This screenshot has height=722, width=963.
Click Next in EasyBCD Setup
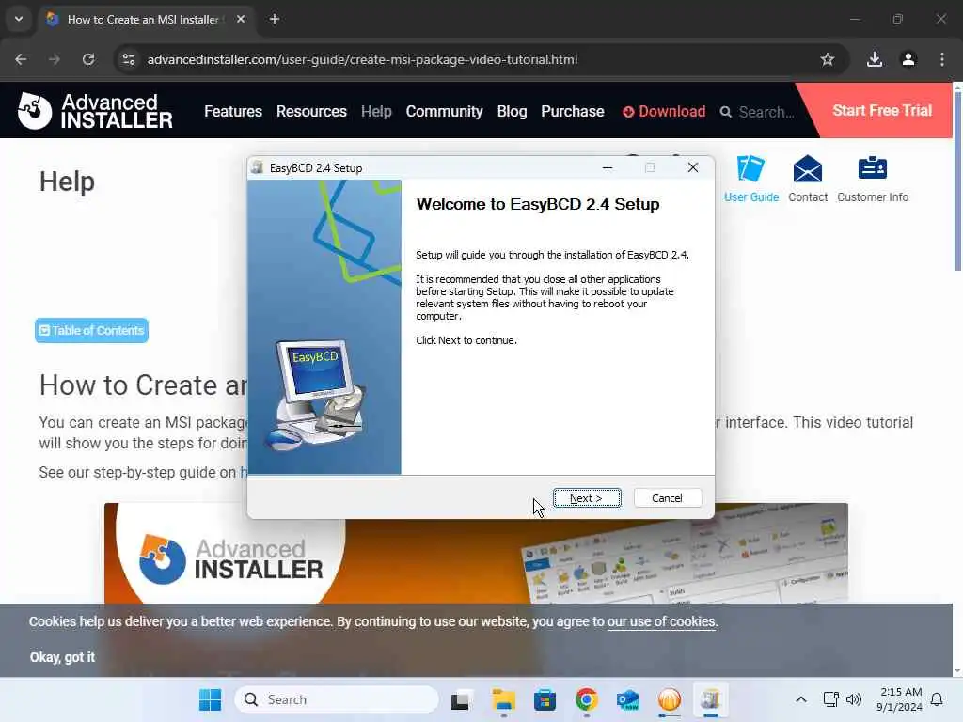[x=587, y=498]
